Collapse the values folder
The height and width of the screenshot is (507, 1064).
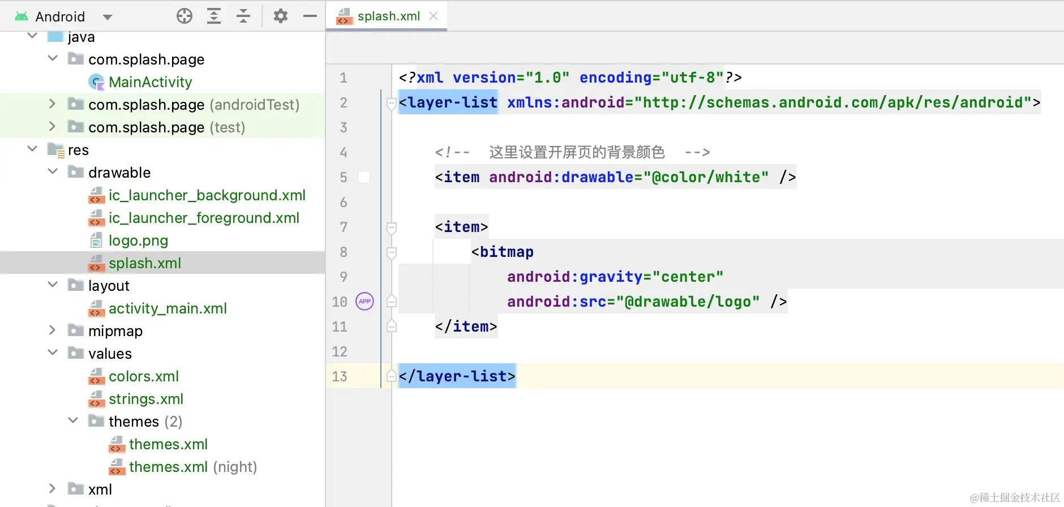53,353
